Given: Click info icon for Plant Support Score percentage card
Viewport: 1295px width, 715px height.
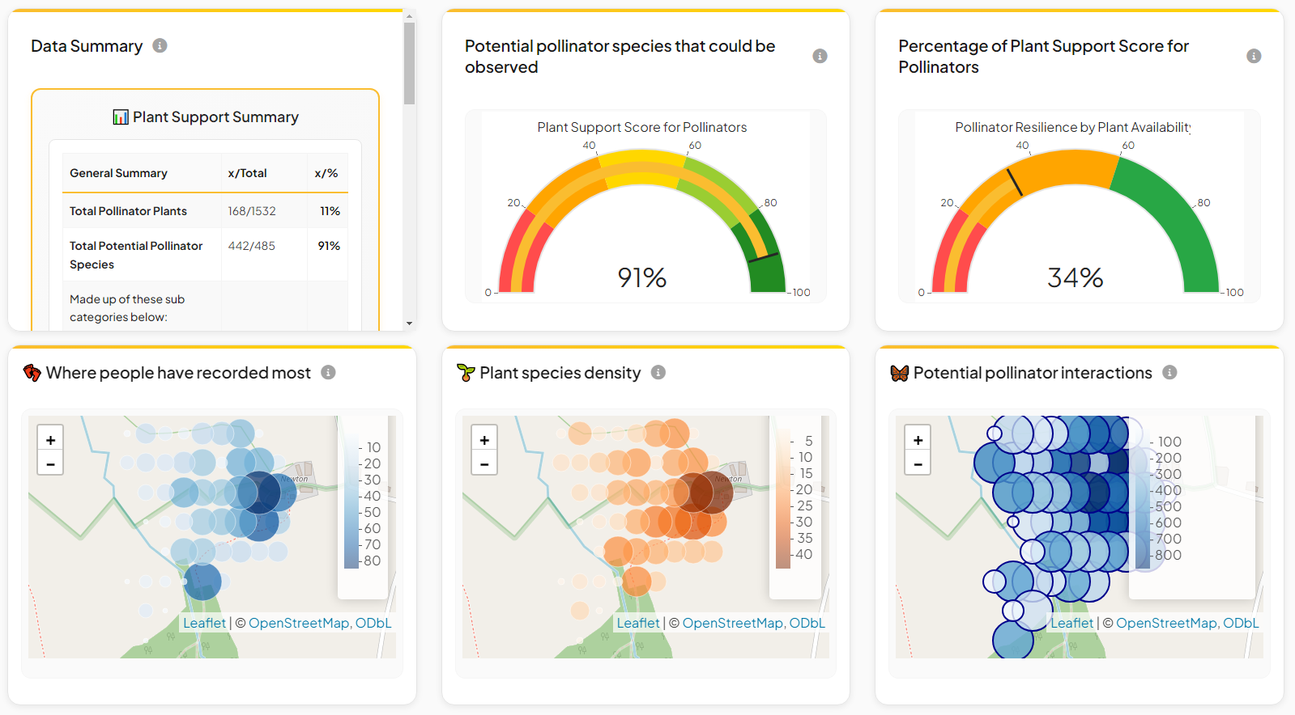Looking at the screenshot, I should tap(1254, 56).
